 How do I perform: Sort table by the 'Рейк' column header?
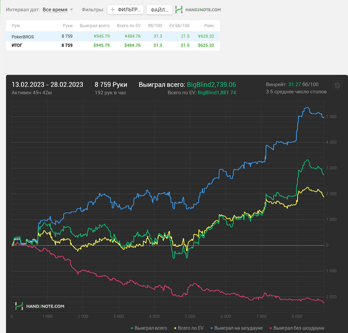[x=209, y=26]
